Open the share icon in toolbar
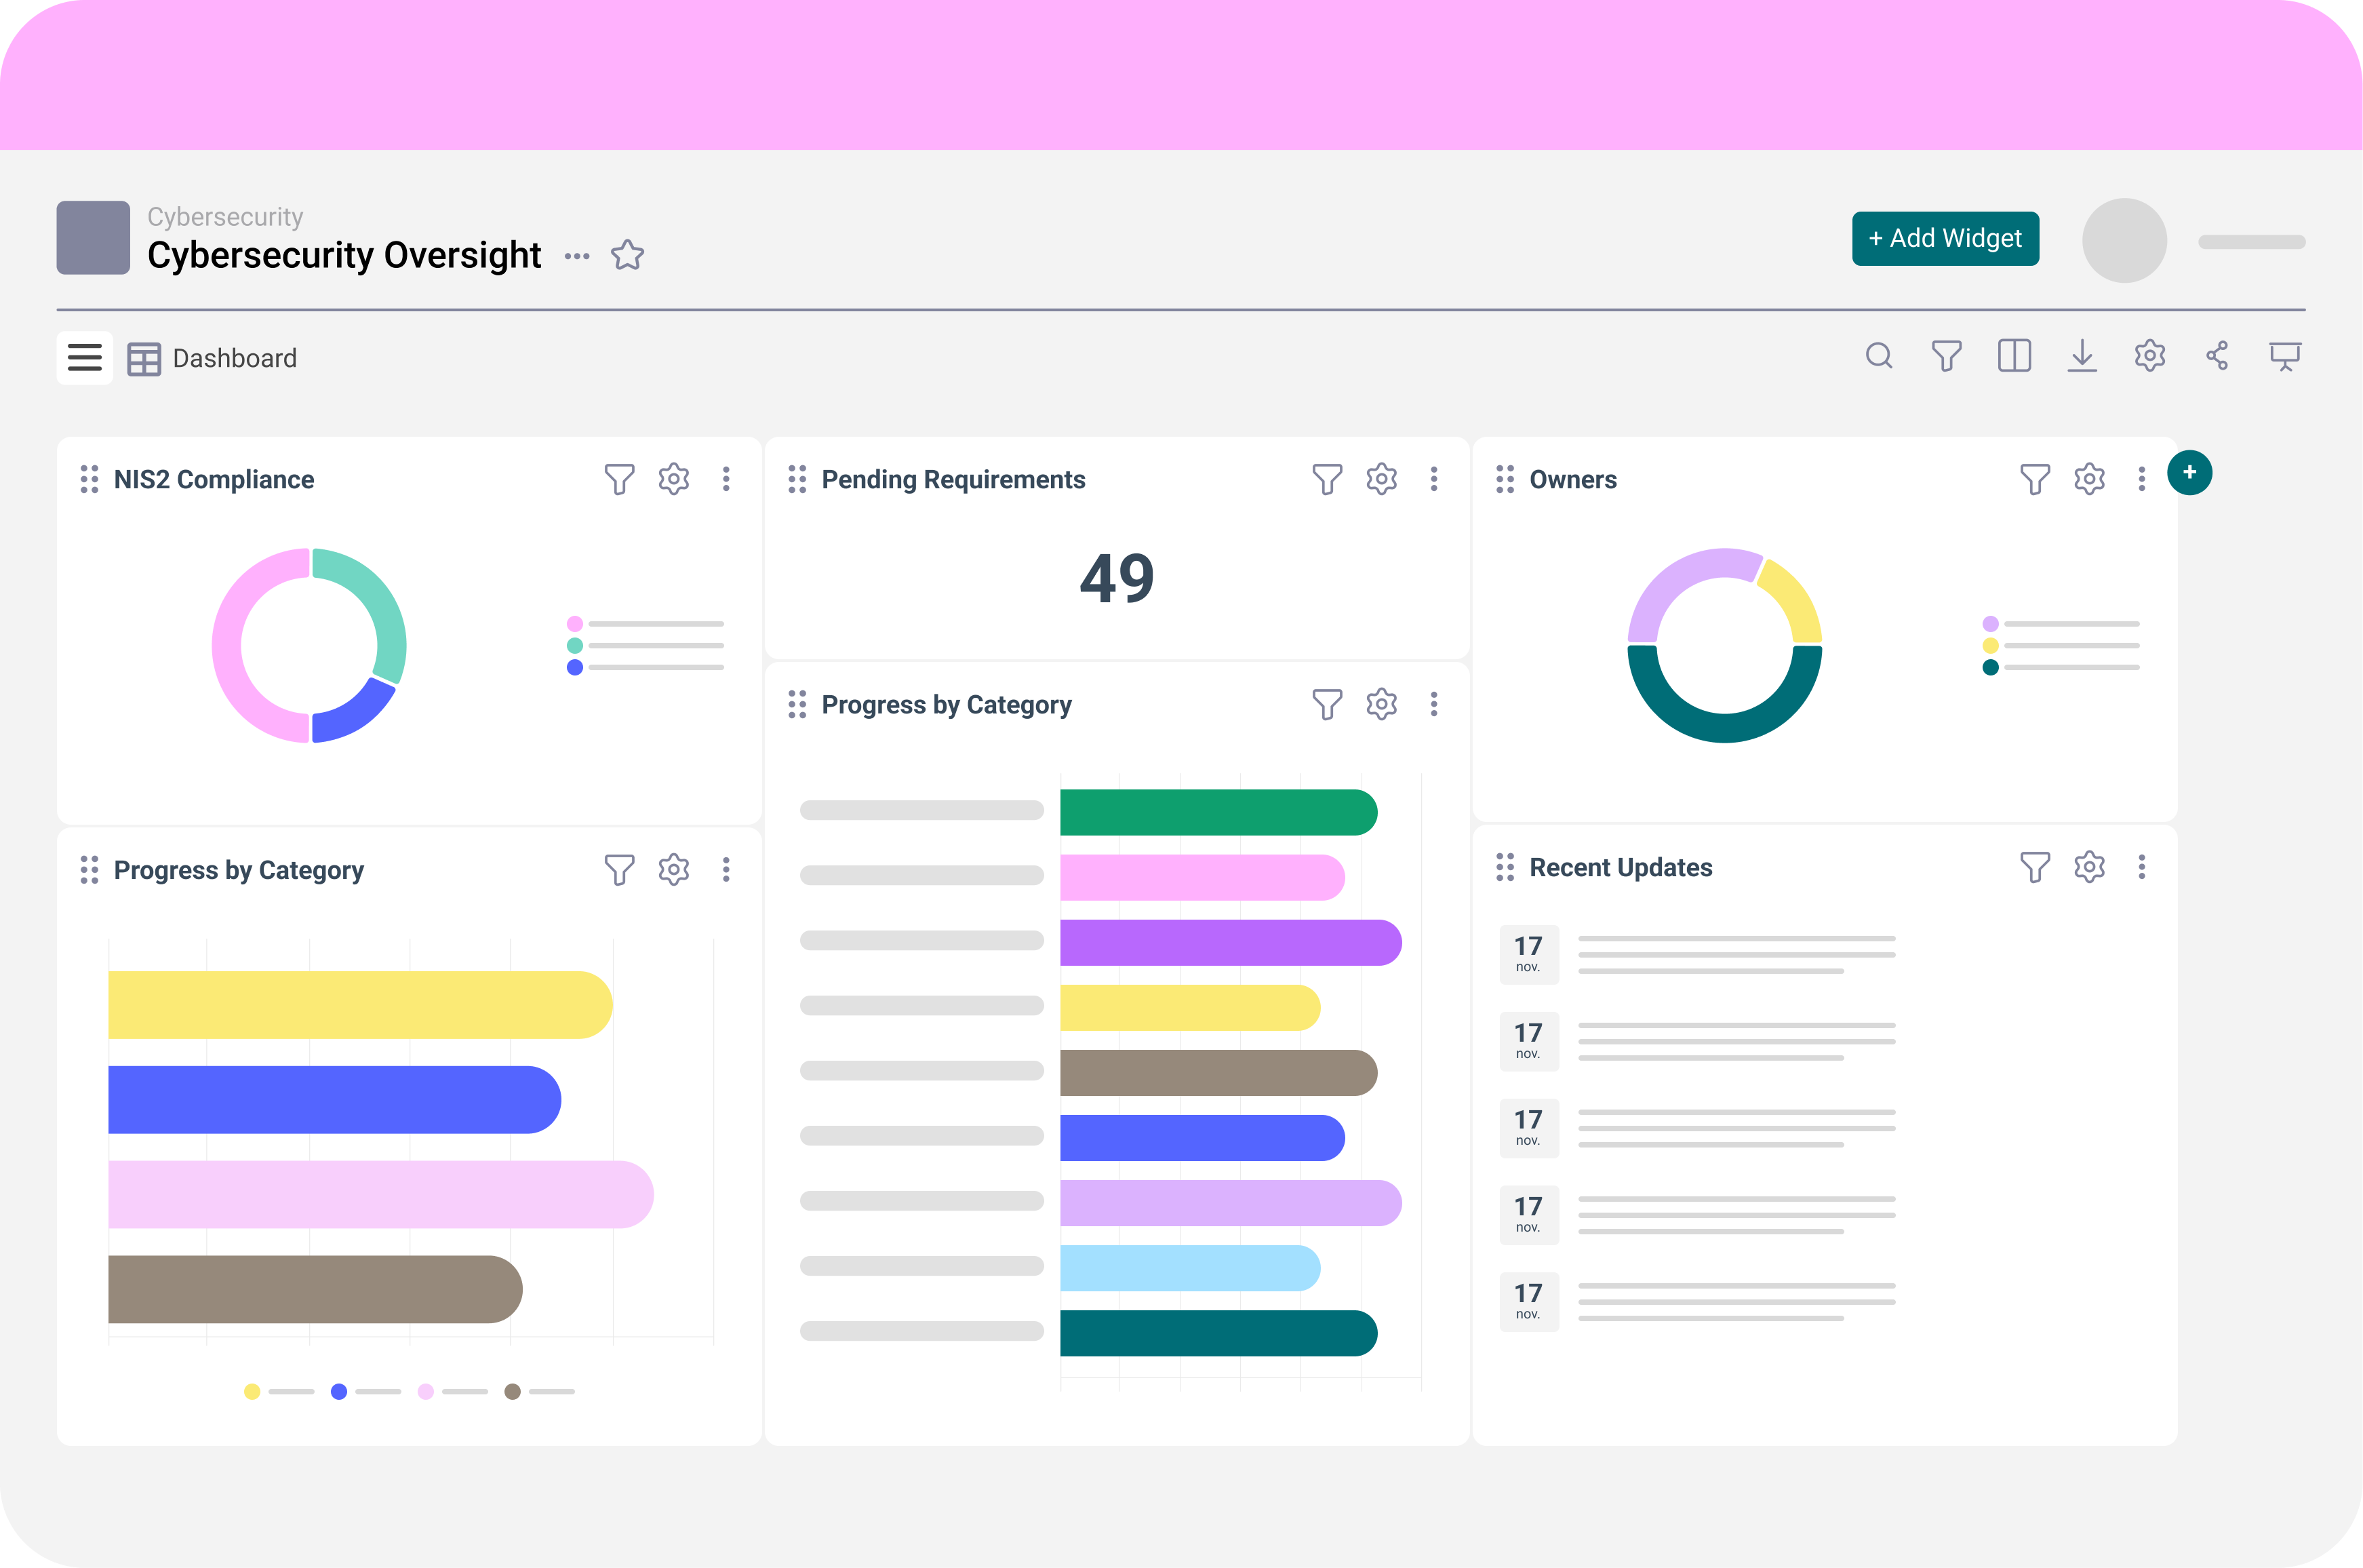This screenshot has height=1568, width=2363. click(2216, 356)
